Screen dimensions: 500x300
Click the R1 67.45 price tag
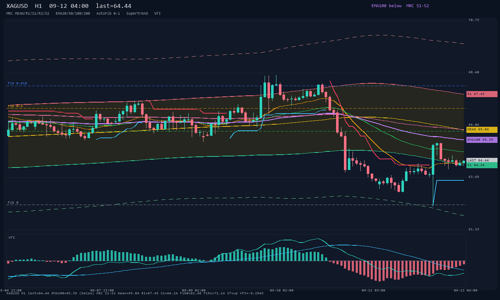click(x=482, y=94)
